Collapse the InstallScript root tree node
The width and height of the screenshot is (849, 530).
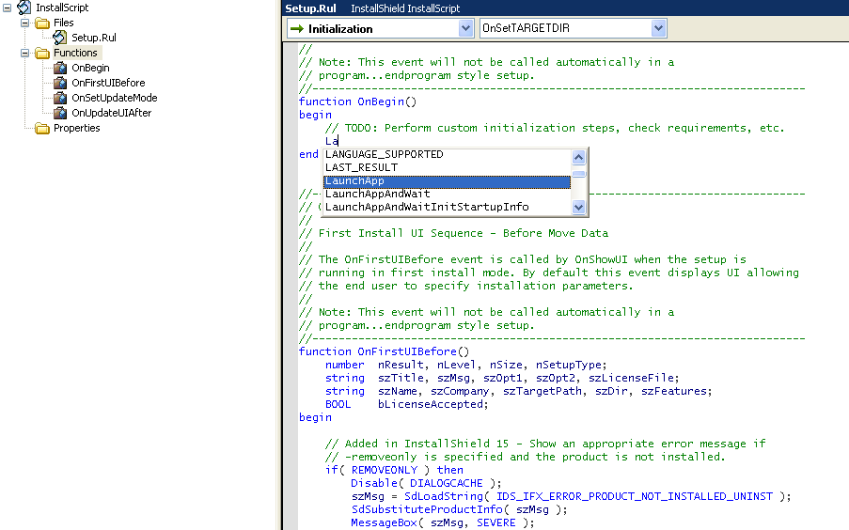click(8, 8)
